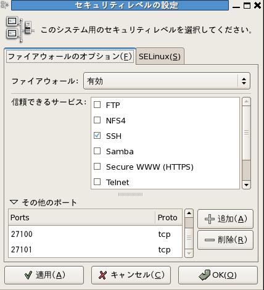Click the green checkmark on the 適用 button

click(28, 275)
